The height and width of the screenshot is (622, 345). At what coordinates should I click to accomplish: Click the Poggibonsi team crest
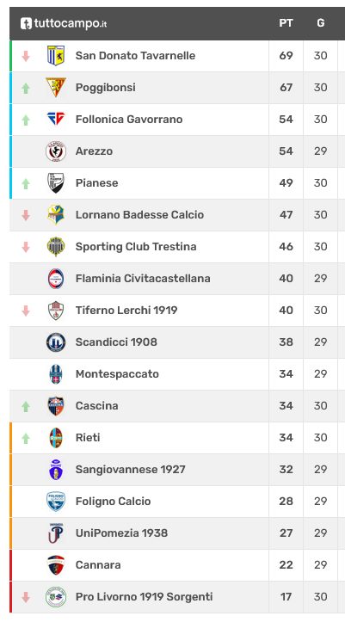56,87
